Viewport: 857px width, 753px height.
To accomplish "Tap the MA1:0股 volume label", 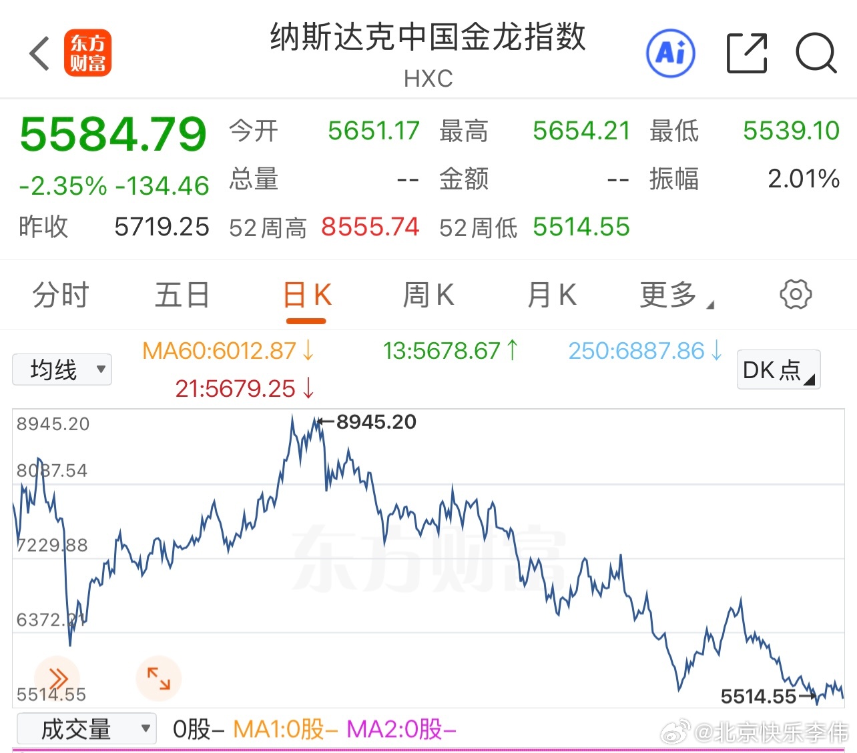I will coord(286,729).
